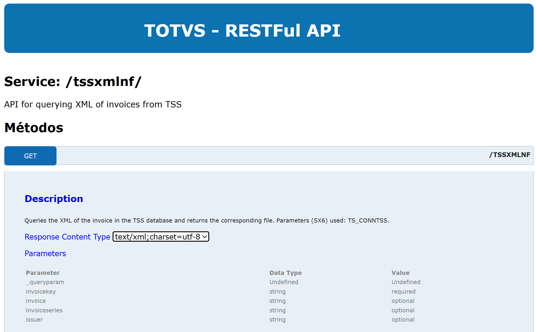Click the required value for invoicekey
Viewport: 536px width, 332px height.
(x=403, y=292)
